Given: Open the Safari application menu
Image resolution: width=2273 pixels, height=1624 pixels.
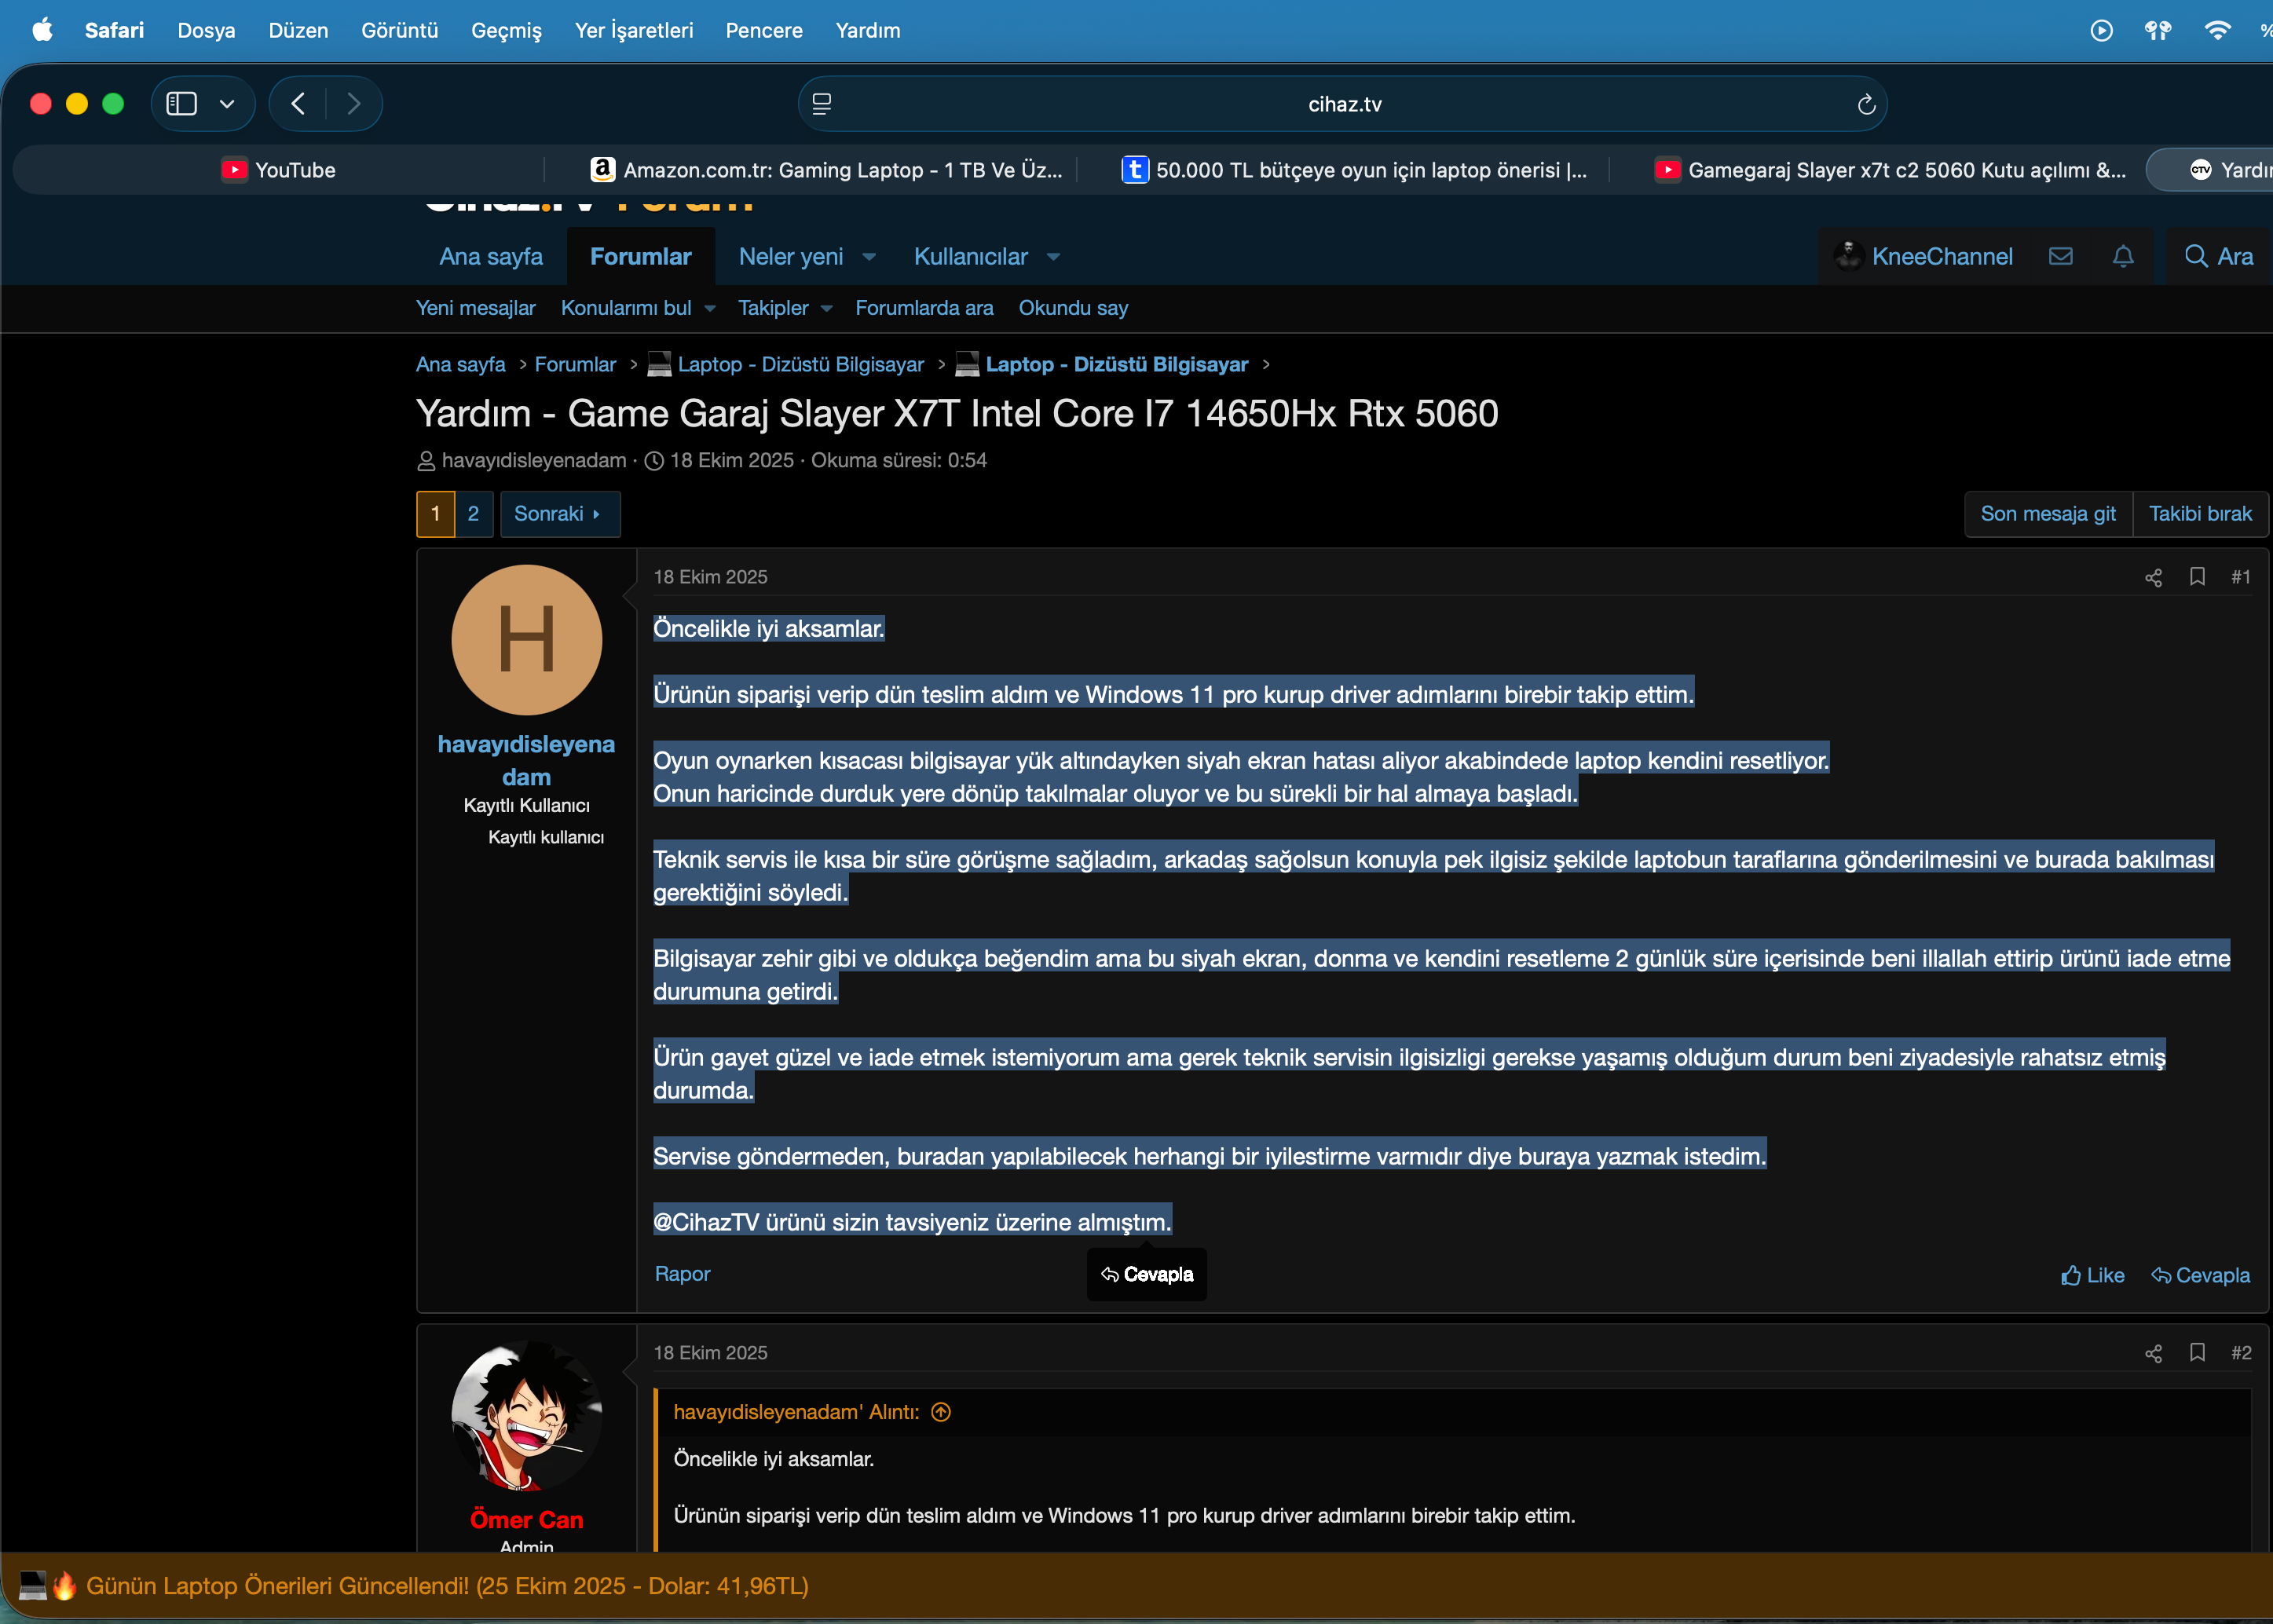Looking at the screenshot, I should 114,30.
